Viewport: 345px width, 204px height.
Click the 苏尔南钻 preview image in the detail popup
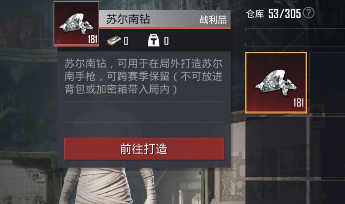click(x=76, y=24)
